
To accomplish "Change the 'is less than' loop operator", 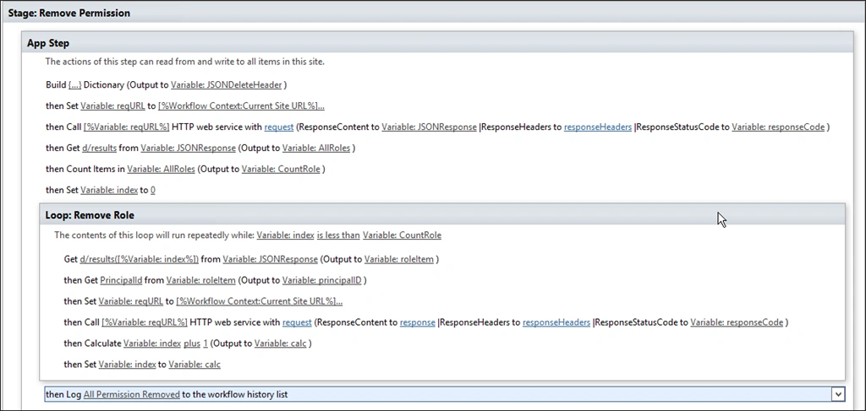I will pyautogui.click(x=338, y=235).
